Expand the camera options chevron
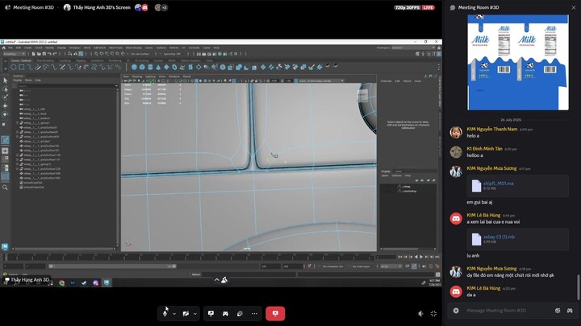581x326 pixels. point(195,314)
